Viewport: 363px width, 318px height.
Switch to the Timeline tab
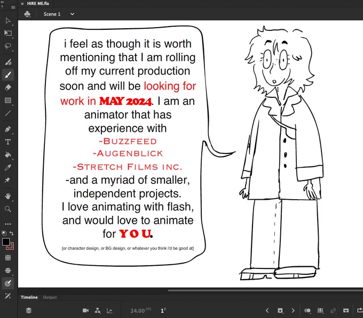click(x=29, y=297)
